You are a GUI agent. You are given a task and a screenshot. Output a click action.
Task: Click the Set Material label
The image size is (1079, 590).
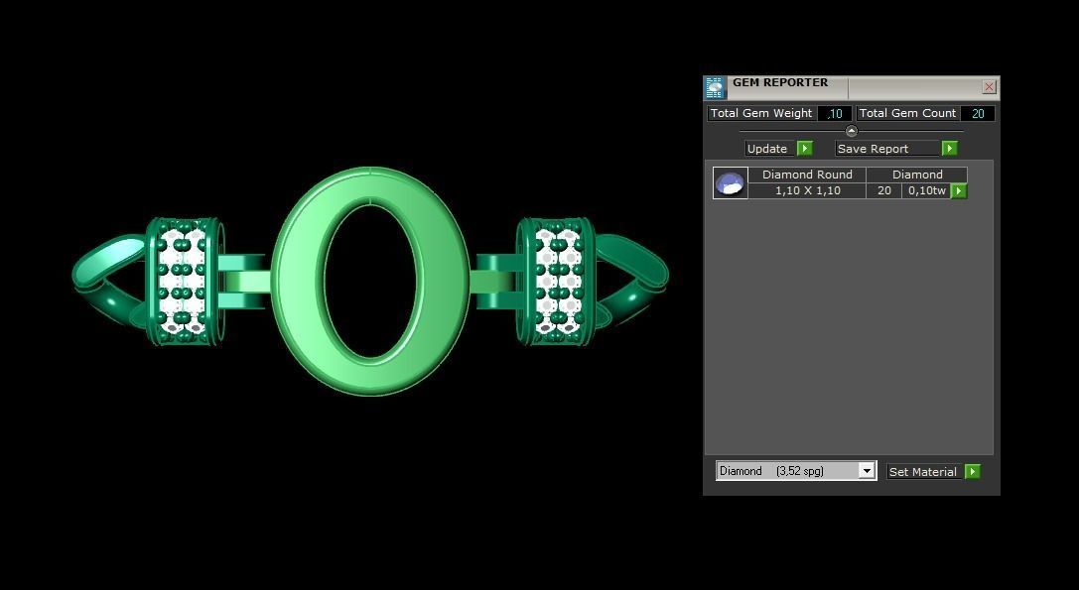(925, 472)
